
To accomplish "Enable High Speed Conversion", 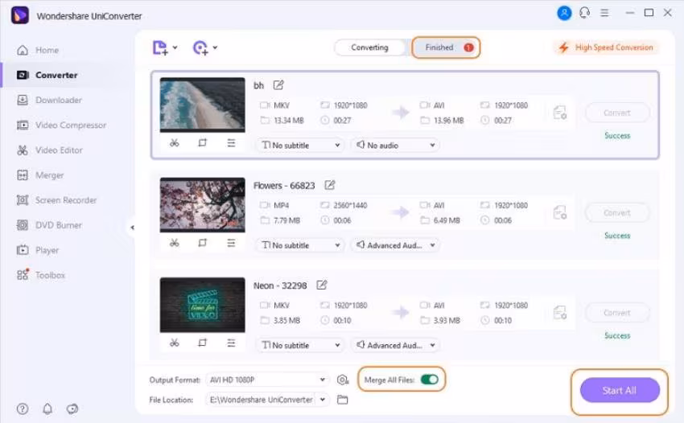I will click(x=607, y=47).
